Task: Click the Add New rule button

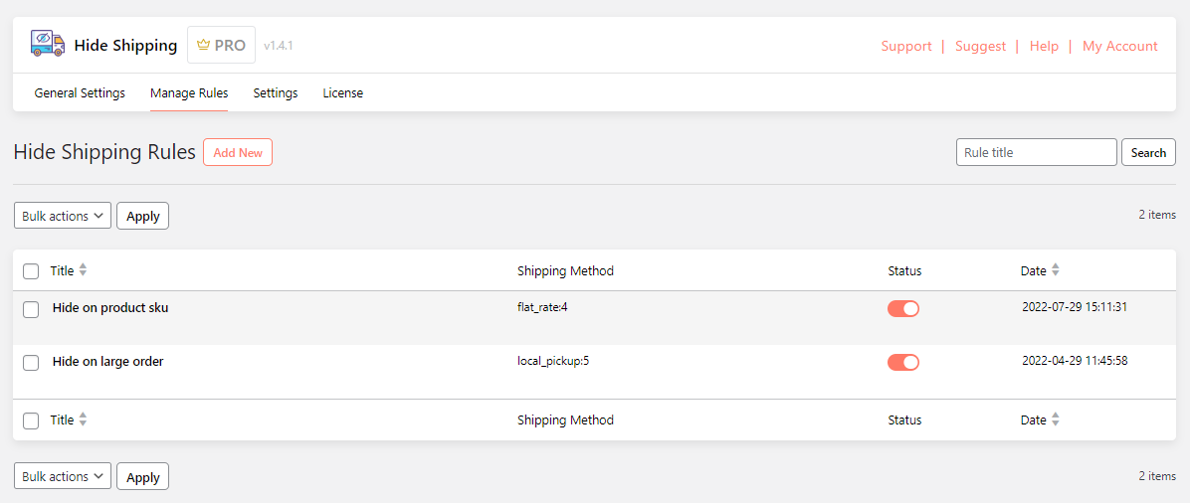Action: coord(238,152)
